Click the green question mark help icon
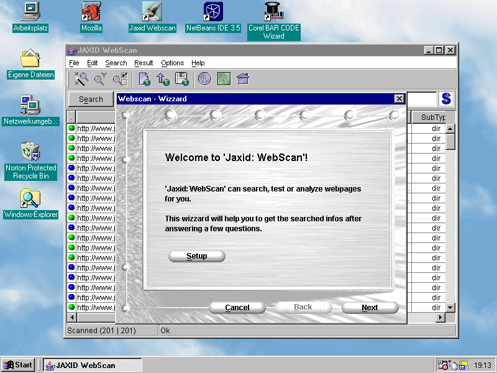Image resolution: width=497 pixels, height=373 pixels. tap(224, 79)
